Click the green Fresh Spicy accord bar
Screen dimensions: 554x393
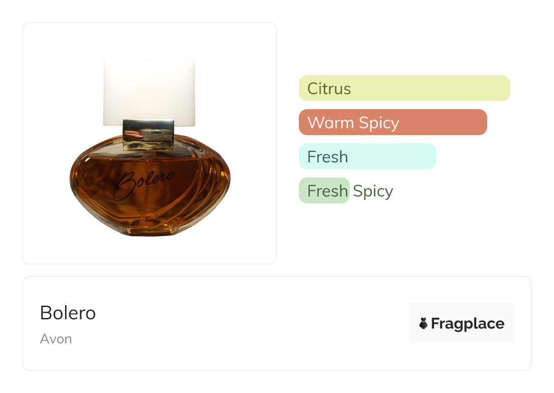coord(324,190)
